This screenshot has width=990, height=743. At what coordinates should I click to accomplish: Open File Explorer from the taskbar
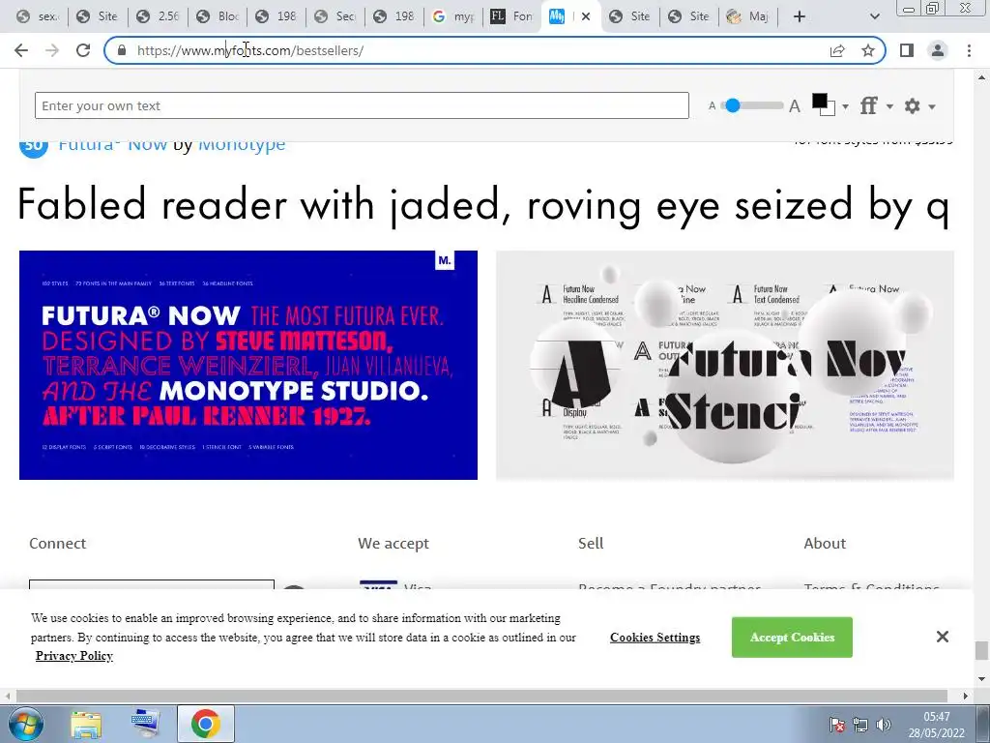pos(86,725)
